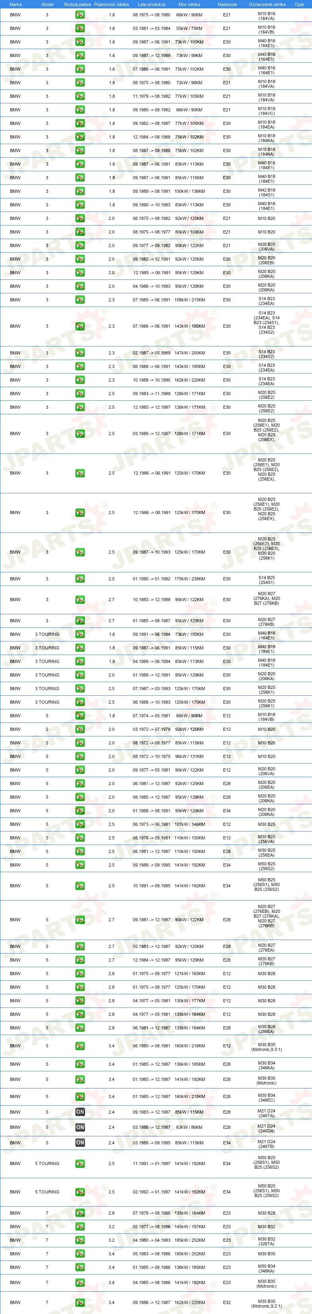Select power value 100kW / 136KM
Viewport: 312px width, 1314px height.
190,191
